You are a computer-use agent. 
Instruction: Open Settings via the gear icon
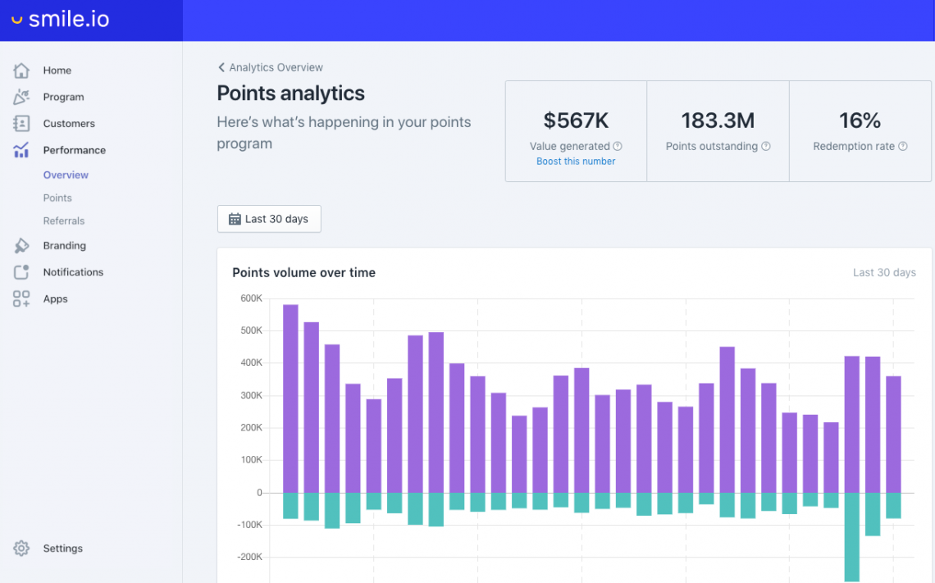coord(21,548)
